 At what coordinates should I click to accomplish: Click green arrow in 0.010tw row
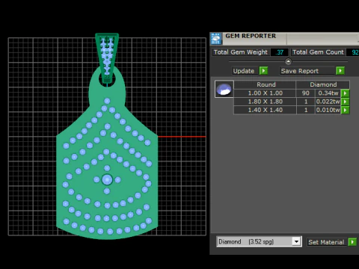pyautogui.click(x=346, y=110)
